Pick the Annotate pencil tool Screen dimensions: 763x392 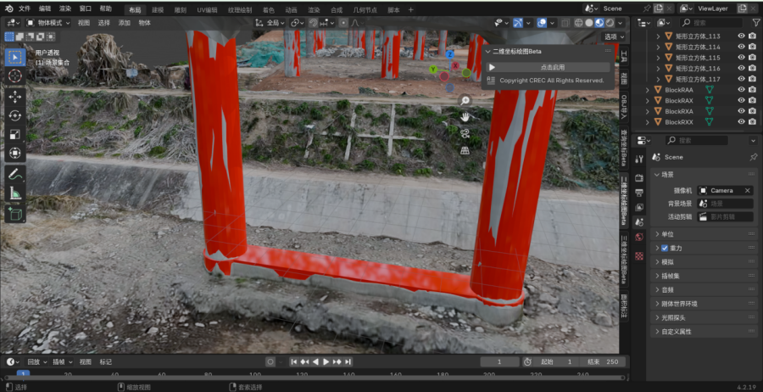[x=15, y=174]
